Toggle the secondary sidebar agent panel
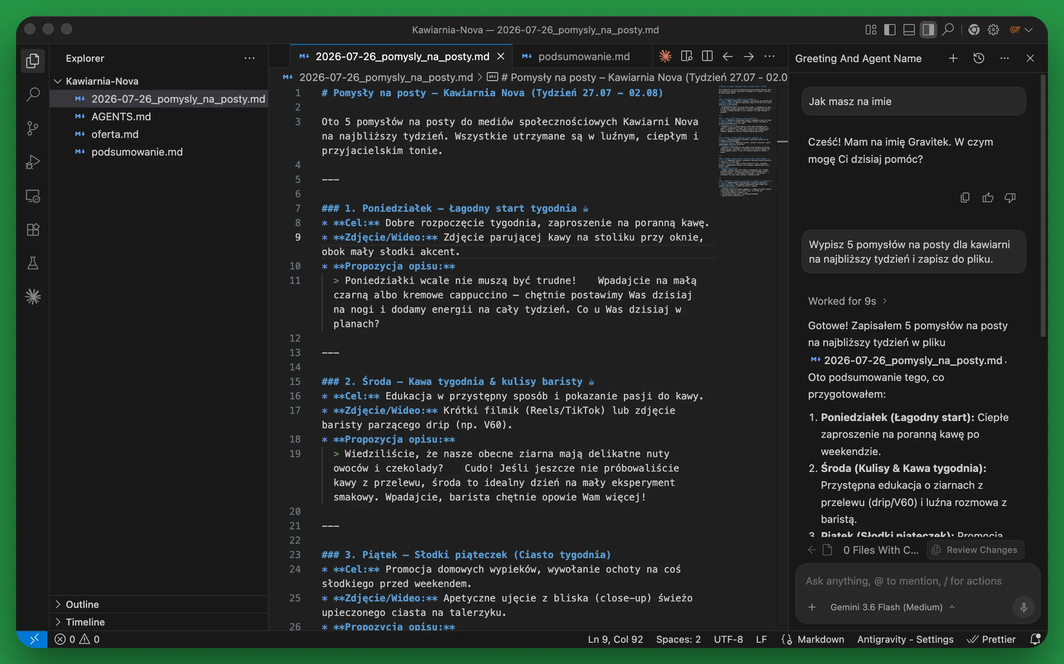Viewport: 1064px width, 664px height. coord(928,30)
